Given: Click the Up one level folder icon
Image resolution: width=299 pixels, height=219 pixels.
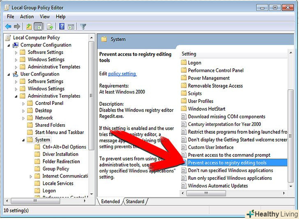Looking at the screenshot, I should (x=29, y=27).
